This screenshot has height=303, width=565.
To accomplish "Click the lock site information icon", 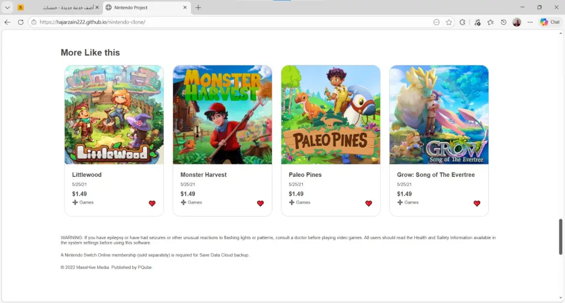I will 34,22.
